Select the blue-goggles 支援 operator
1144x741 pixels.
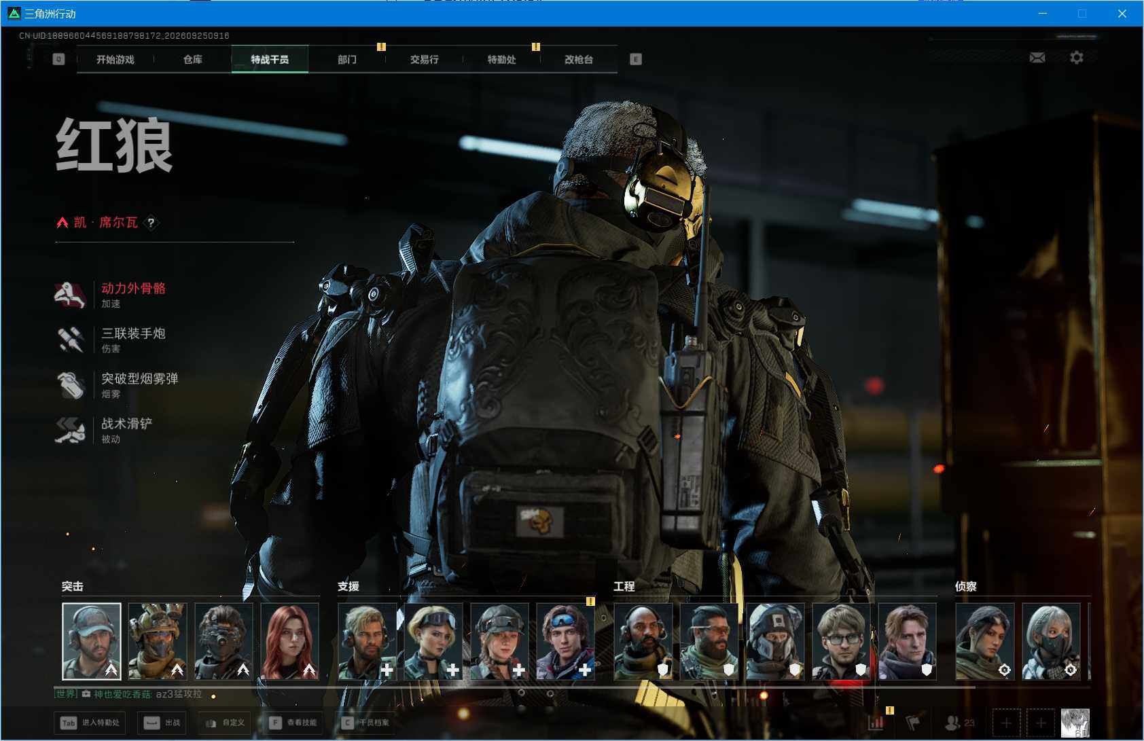pos(565,641)
